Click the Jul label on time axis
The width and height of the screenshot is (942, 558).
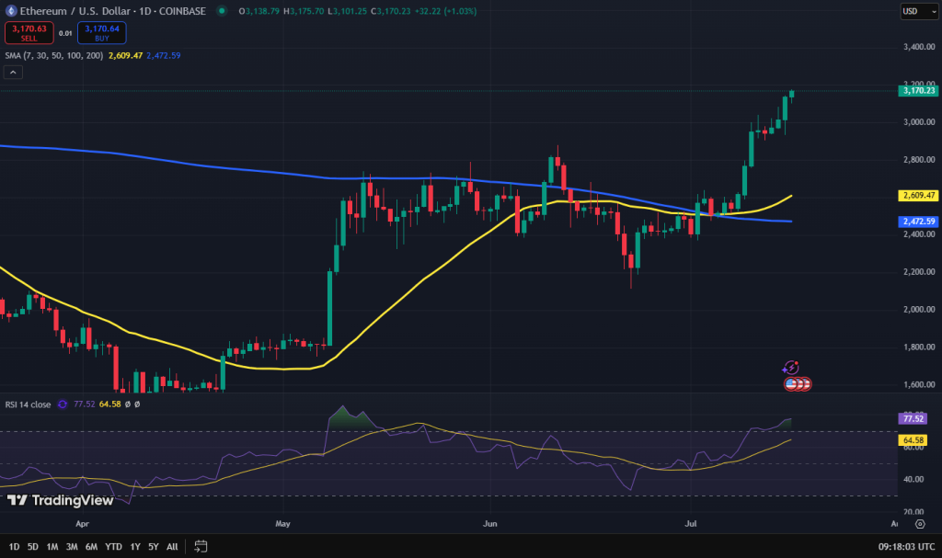click(691, 524)
